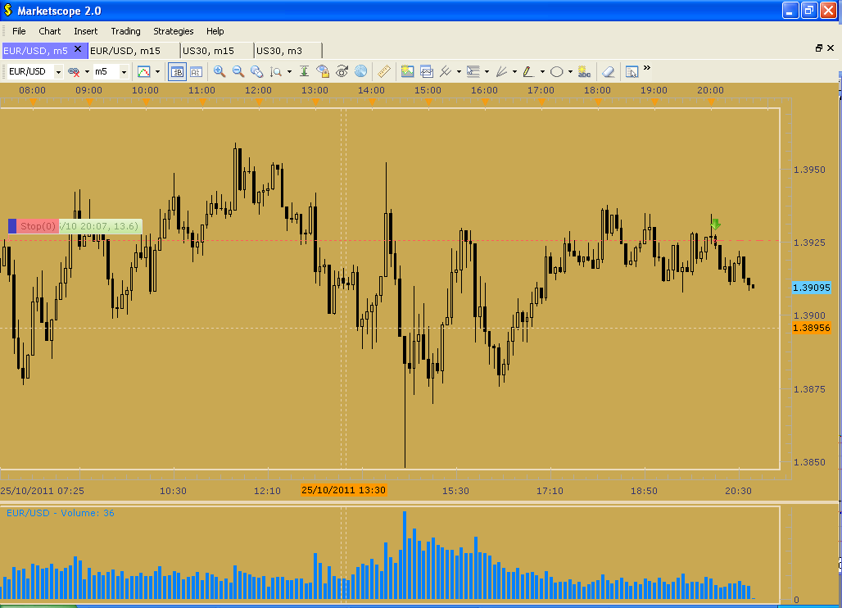Viewport: 842px width, 608px height.
Task: Click the EUR/USD - Volume: 36 label
Action: pos(60,513)
